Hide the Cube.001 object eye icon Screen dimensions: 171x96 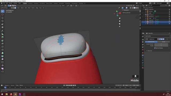click(169, 20)
